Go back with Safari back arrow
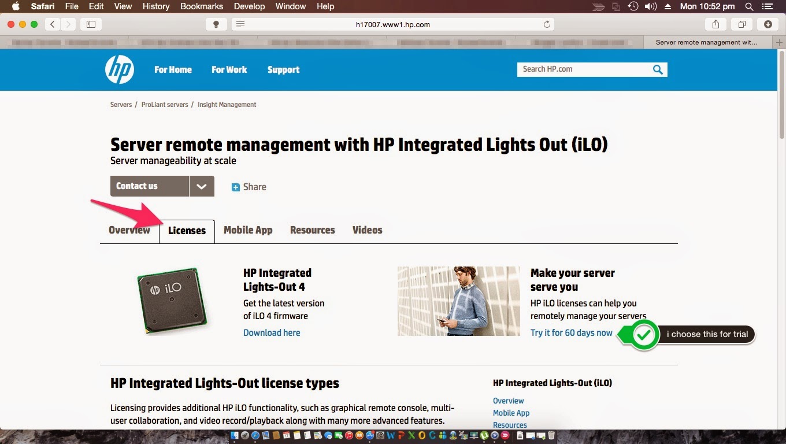This screenshot has height=444, width=786. coord(53,24)
